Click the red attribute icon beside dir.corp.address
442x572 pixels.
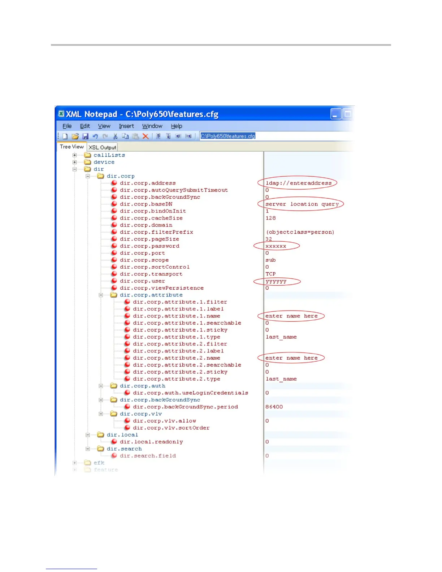point(114,183)
